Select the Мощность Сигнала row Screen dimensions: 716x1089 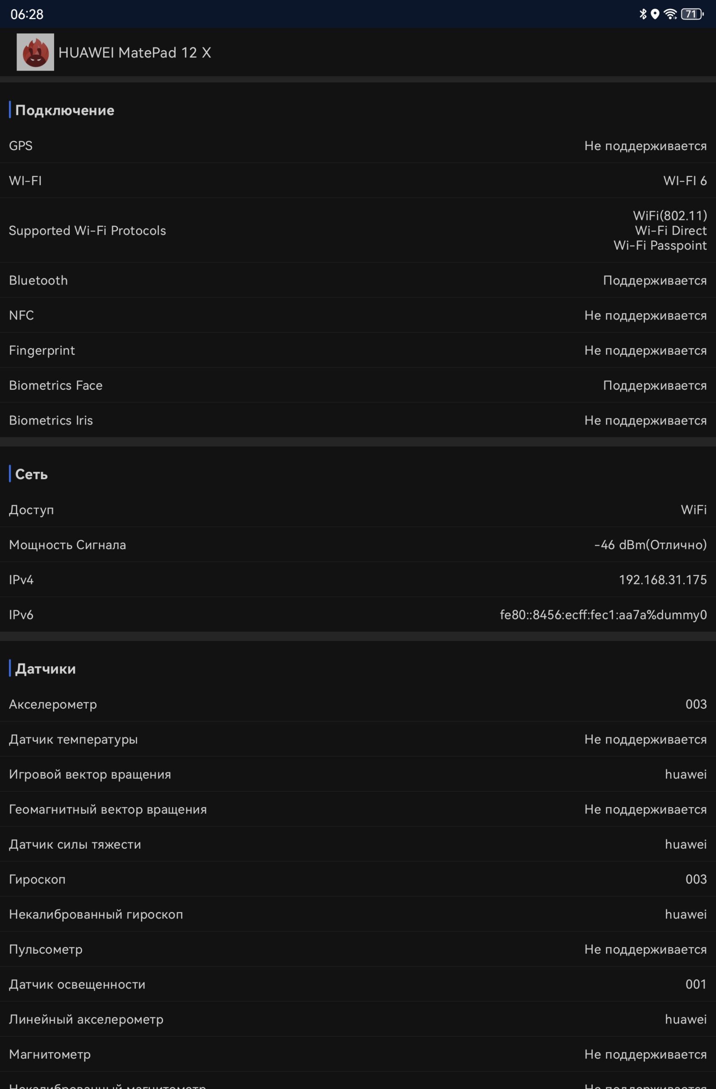click(358, 544)
